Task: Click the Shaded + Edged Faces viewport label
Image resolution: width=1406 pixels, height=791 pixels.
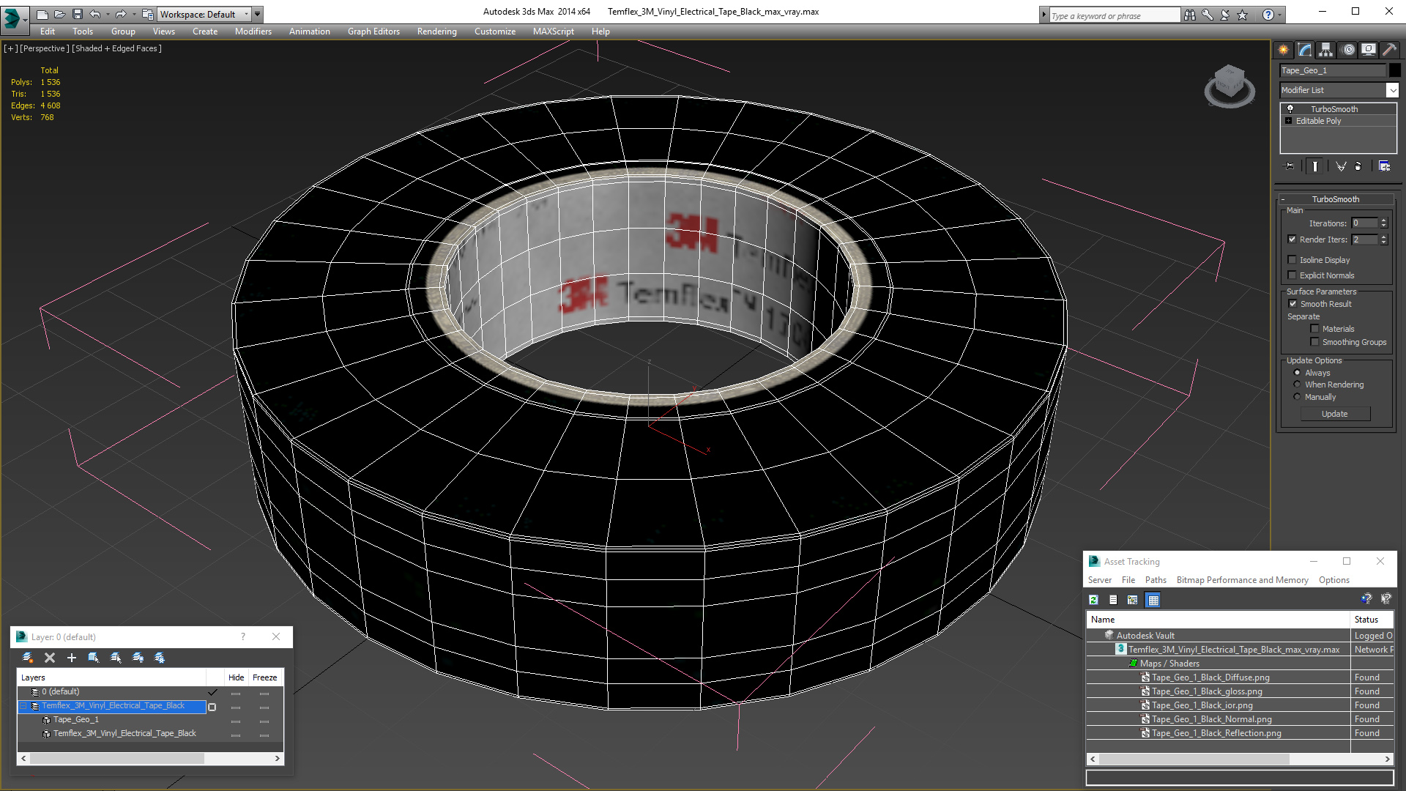Action: point(116,48)
